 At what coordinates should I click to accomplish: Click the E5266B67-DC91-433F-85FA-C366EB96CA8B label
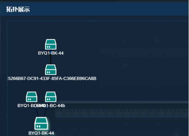click(52, 78)
